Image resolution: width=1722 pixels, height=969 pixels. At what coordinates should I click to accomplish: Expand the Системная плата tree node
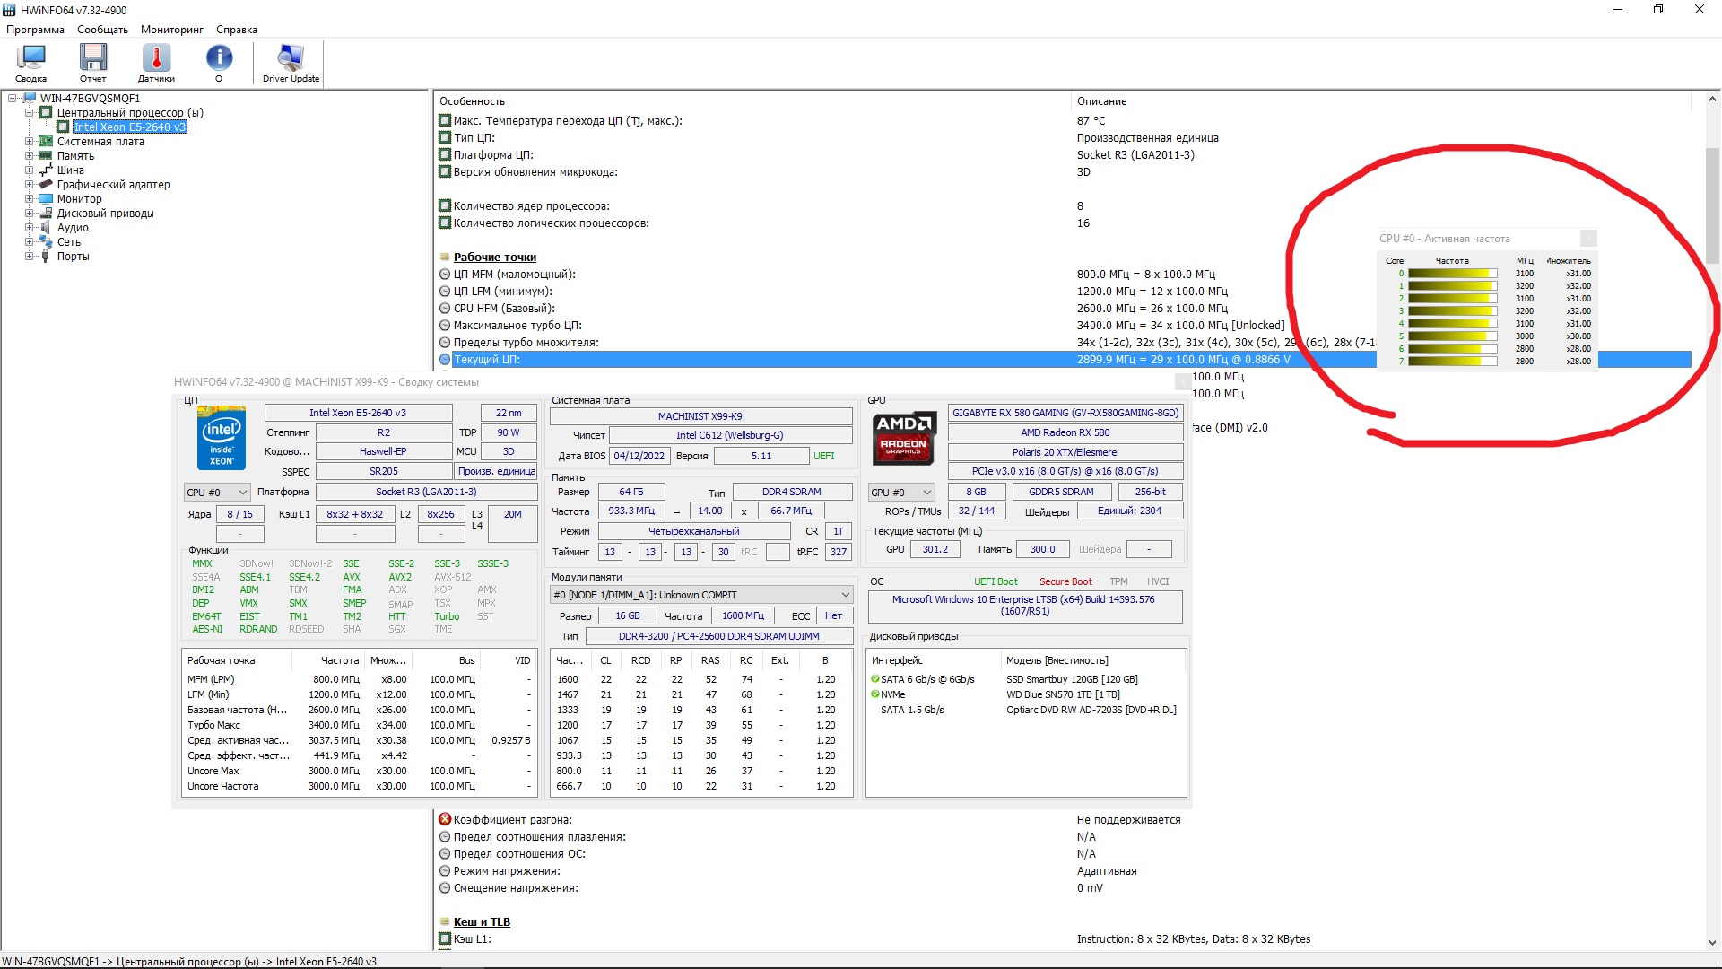coord(30,142)
